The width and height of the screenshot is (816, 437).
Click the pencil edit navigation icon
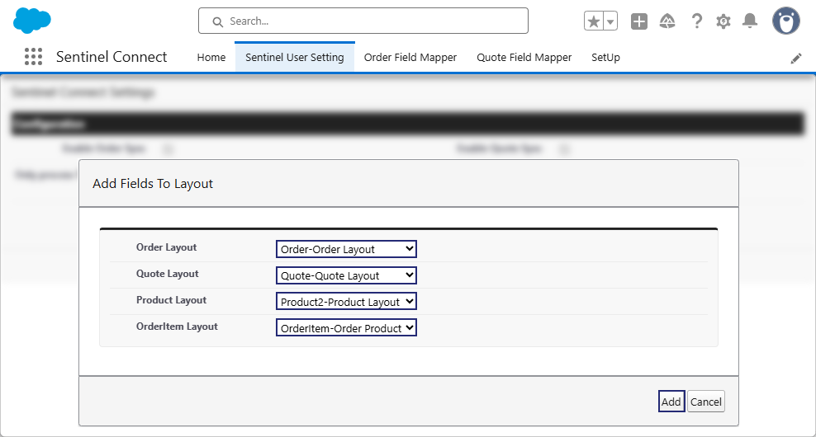point(795,58)
